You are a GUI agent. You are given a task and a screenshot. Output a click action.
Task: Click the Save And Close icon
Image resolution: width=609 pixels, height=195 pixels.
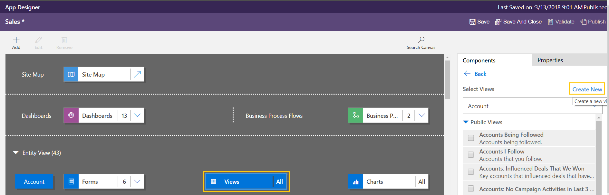[498, 22]
